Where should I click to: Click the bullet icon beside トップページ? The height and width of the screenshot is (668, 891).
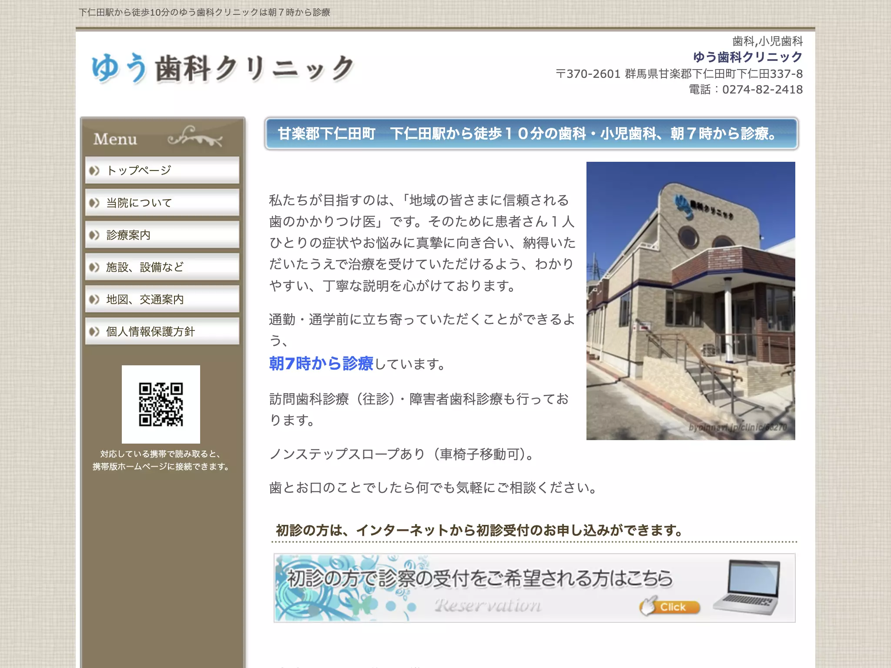[94, 170]
